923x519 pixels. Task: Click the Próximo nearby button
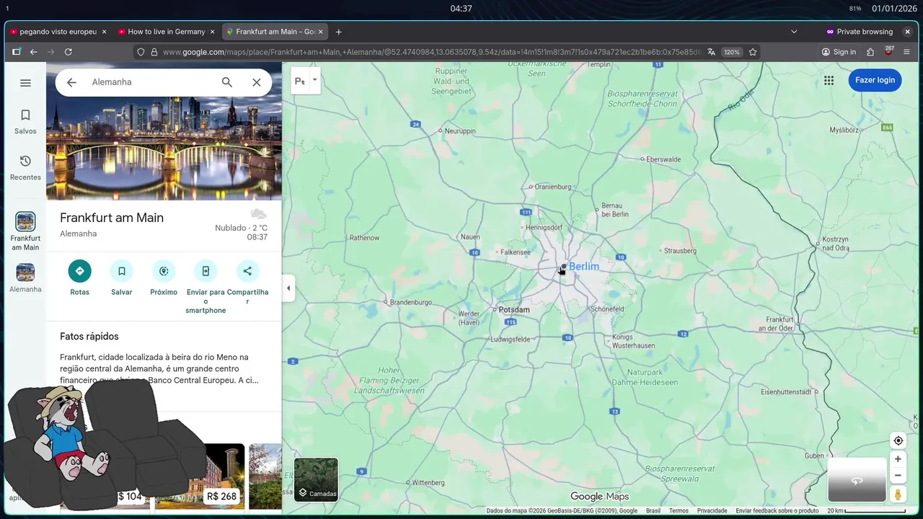[164, 278]
